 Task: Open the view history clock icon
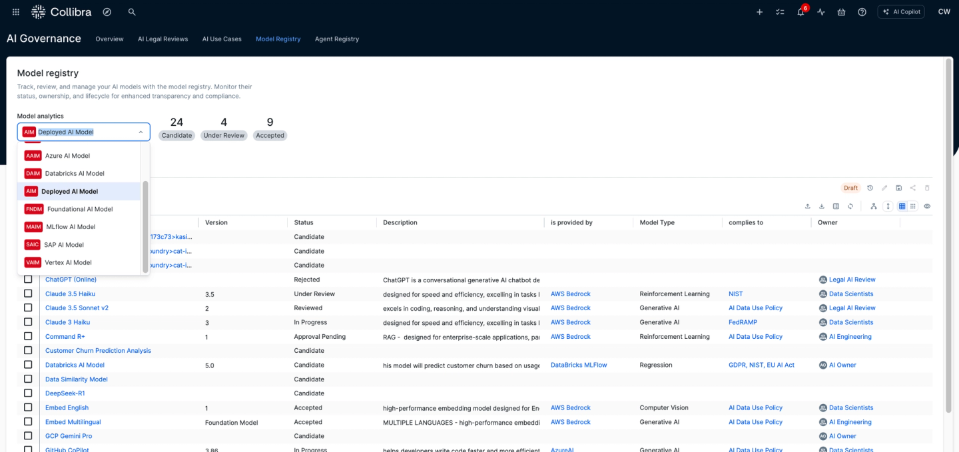click(870, 188)
